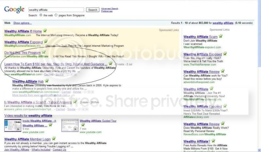Screen dimensions: 261x152
Task: Open Wealthy Affiliate Exposed ad from AffiliatesLibrary.com
Action: (203, 106)
